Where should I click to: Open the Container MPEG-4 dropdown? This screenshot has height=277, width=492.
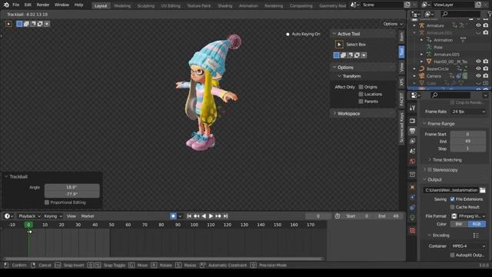click(x=468, y=246)
